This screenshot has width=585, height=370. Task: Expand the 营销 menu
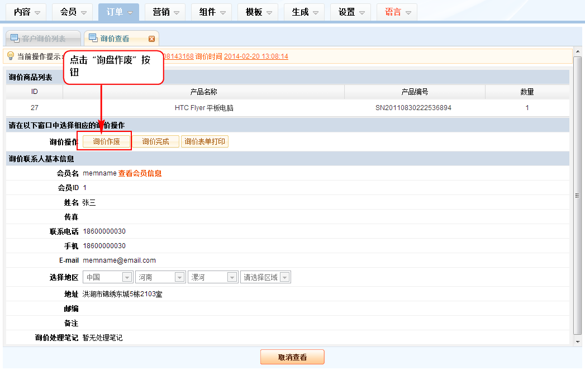coord(165,12)
